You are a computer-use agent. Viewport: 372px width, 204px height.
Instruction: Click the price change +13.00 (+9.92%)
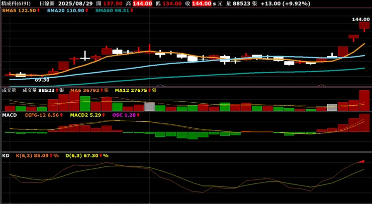coord(285,4)
